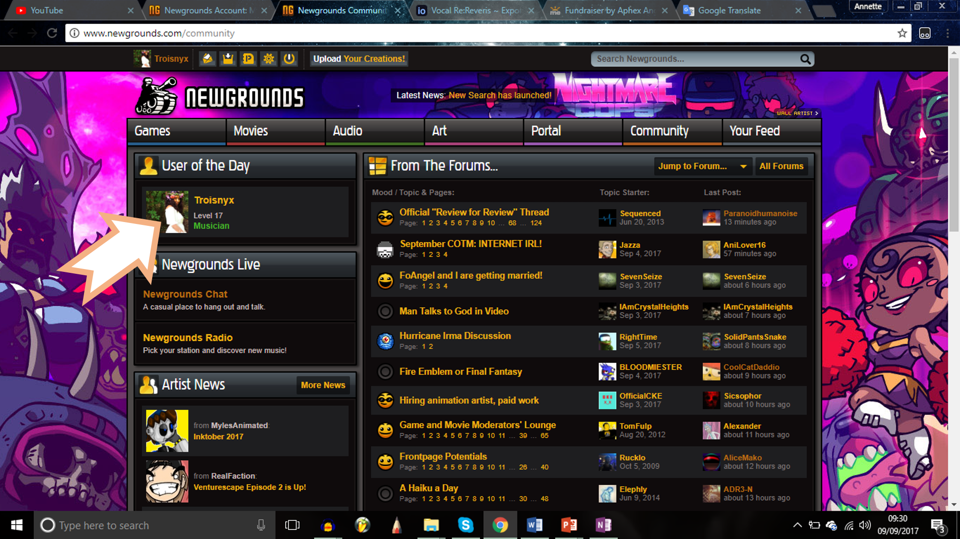Reload the page with the refresh icon

click(x=52, y=33)
